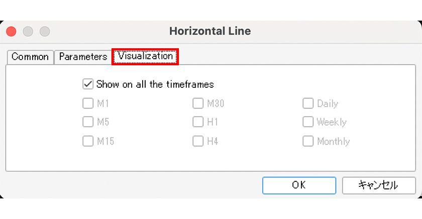The width and height of the screenshot is (422, 219).
Task: Tick the M15 timeframe checkbox
Action: [88, 141]
